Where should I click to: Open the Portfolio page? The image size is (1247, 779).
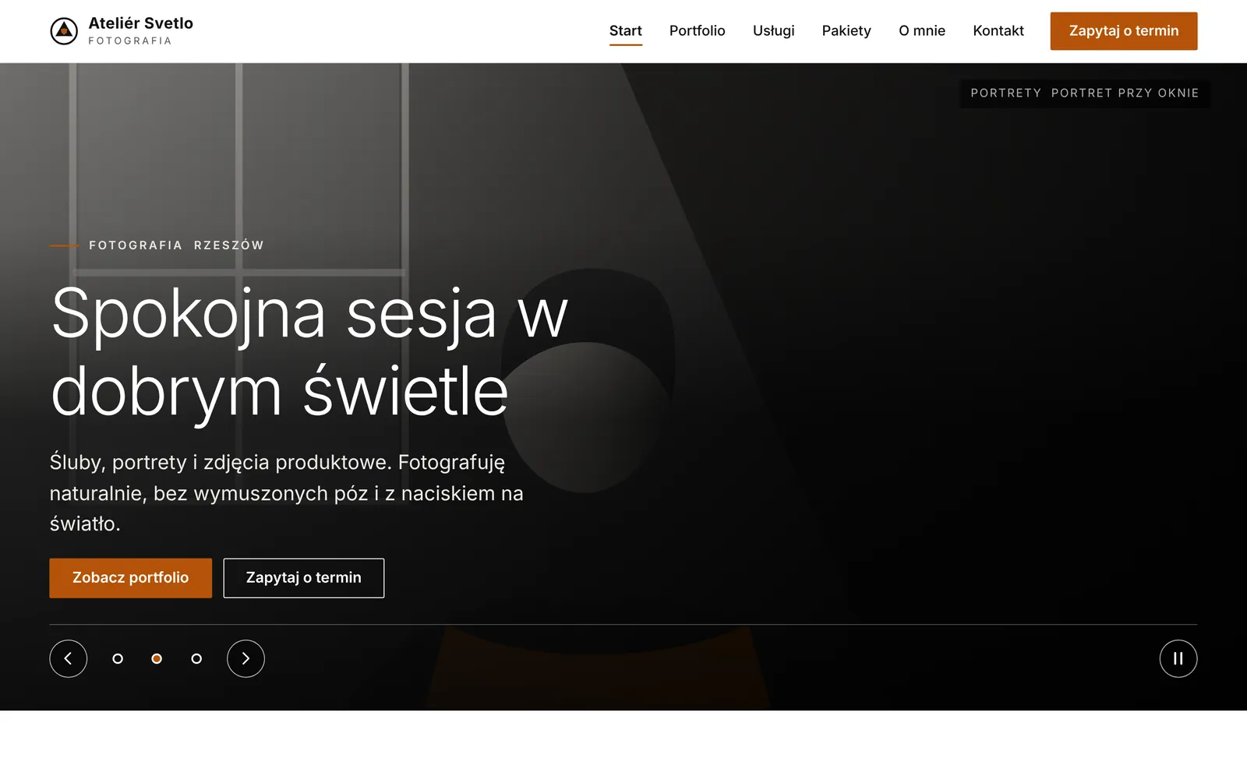[x=698, y=31]
